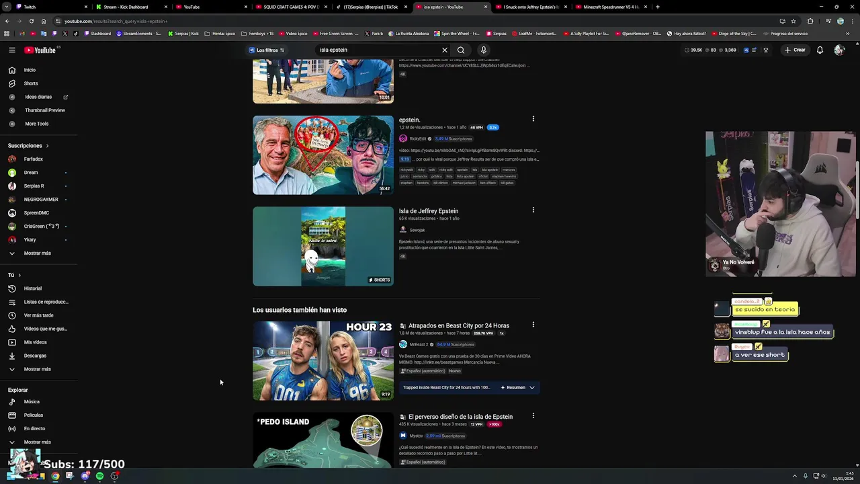Open Los filtros search filter button
Image resolution: width=860 pixels, height=484 pixels.
click(x=267, y=50)
